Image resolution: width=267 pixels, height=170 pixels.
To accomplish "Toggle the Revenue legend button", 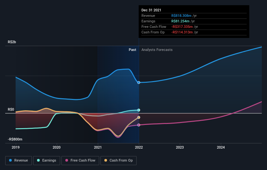I will [x=19, y=161].
